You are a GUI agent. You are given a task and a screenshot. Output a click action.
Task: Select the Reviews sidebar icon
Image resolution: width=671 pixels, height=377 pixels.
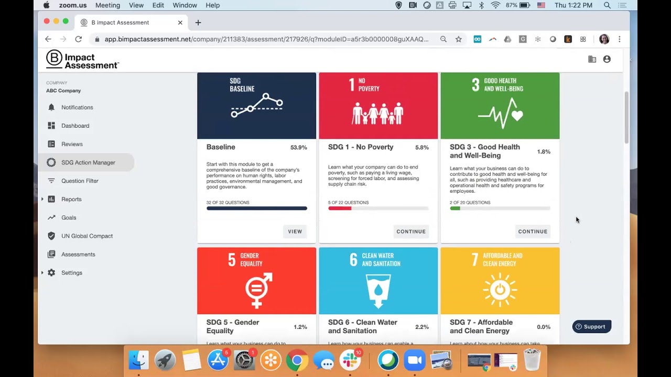click(51, 144)
